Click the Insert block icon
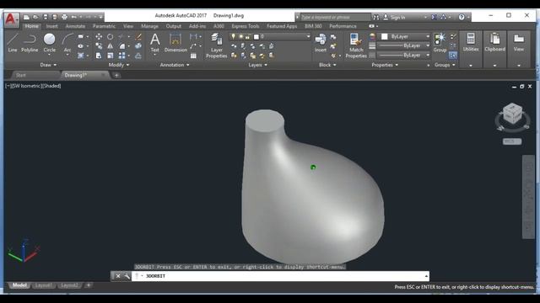540x303 pixels. pyautogui.click(x=321, y=43)
